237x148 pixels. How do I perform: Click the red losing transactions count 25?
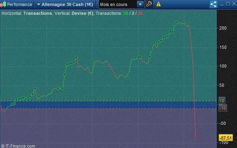click(x=140, y=13)
